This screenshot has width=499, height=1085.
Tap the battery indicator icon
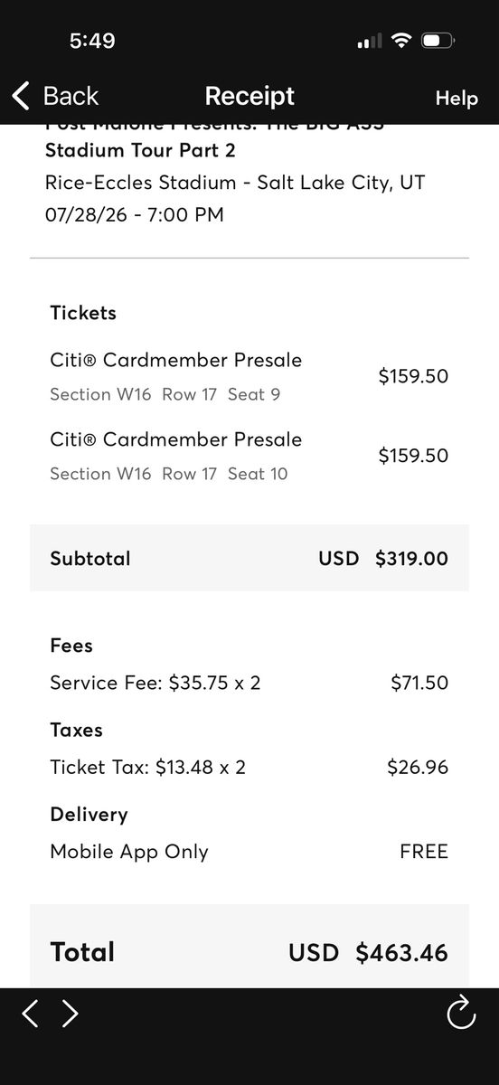click(438, 41)
